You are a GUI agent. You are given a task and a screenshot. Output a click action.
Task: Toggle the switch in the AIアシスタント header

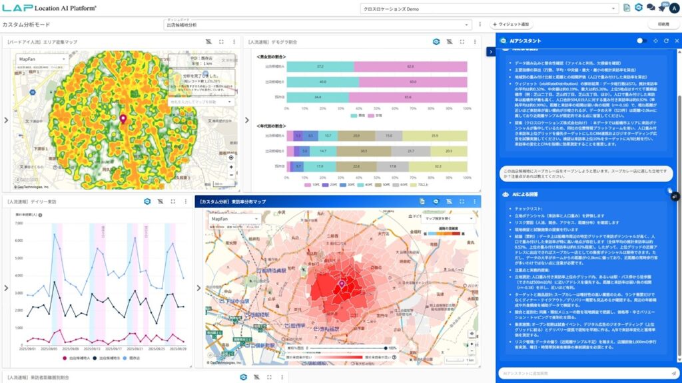click(x=641, y=41)
